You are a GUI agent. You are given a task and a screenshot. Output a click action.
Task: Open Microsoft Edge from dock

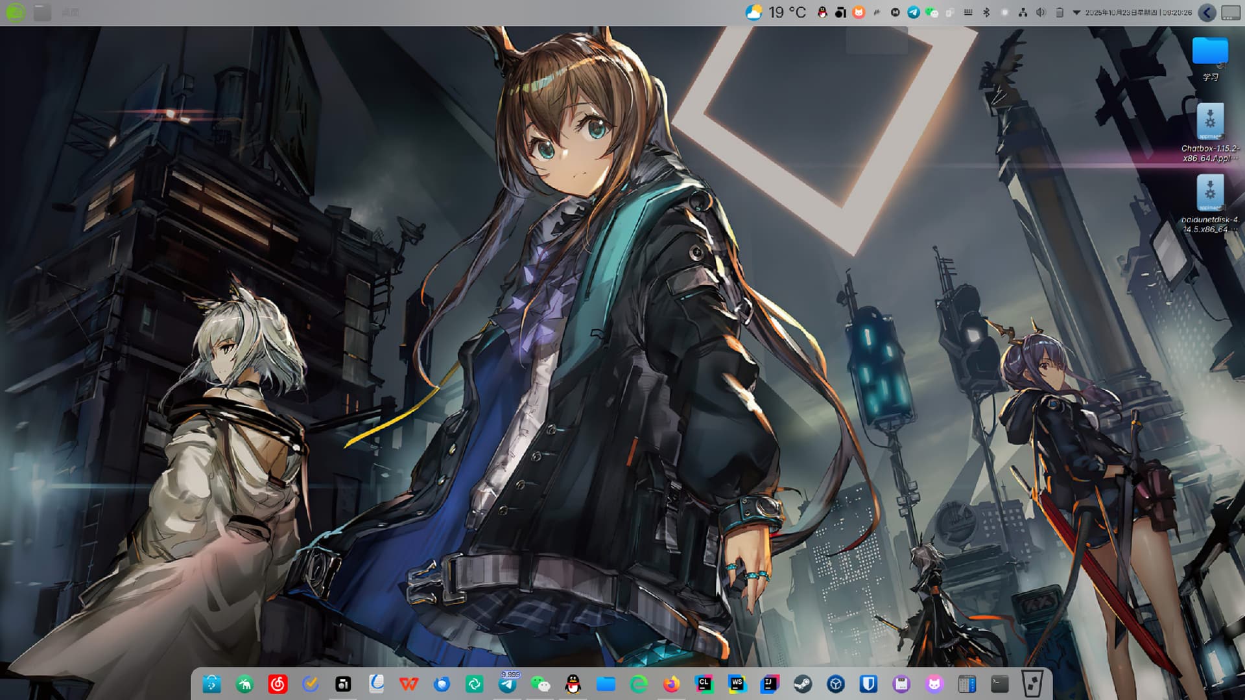coord(639,684)
